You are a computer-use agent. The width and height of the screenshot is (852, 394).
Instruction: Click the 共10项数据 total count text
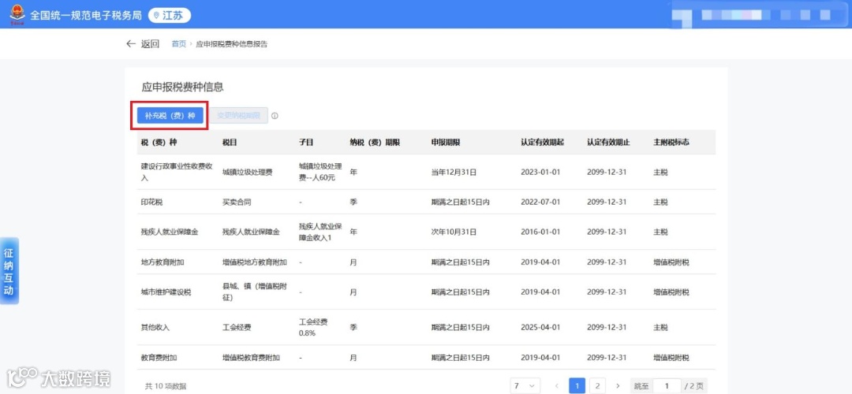(166, 386)
